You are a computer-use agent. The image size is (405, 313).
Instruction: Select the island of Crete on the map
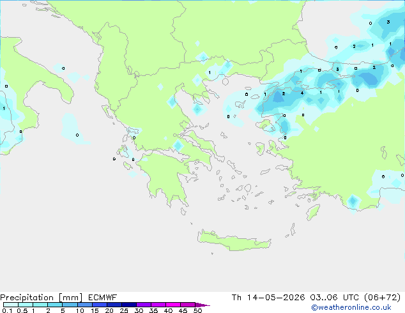[x=234, y=241]
